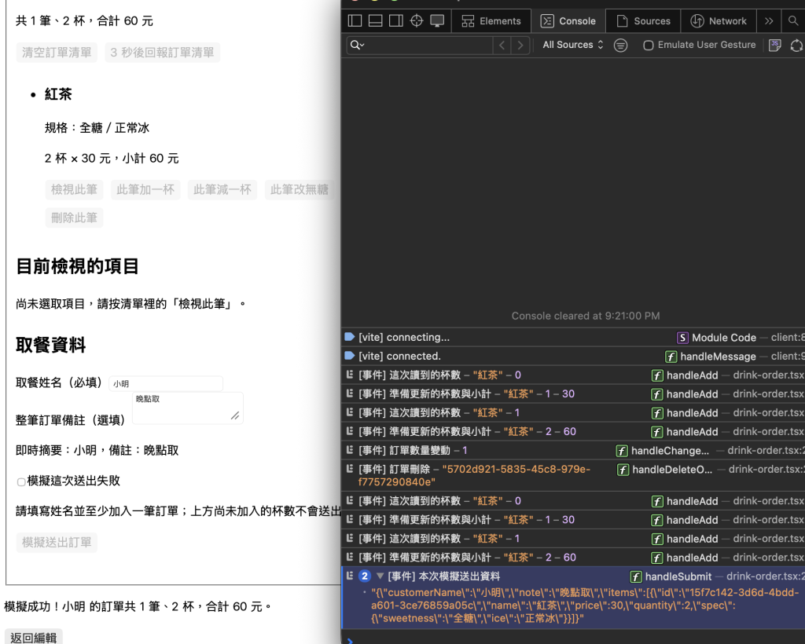This screenshot has width=805, height=644.
Task: Open the inspector search magnifier icon
Action: point(793,21)
